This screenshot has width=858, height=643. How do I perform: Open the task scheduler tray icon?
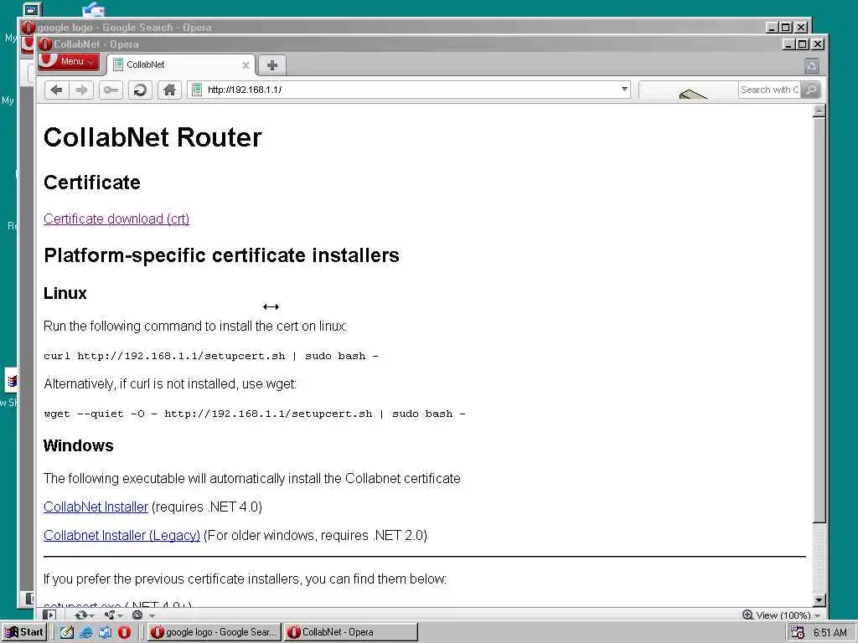(x=798, y=632)
